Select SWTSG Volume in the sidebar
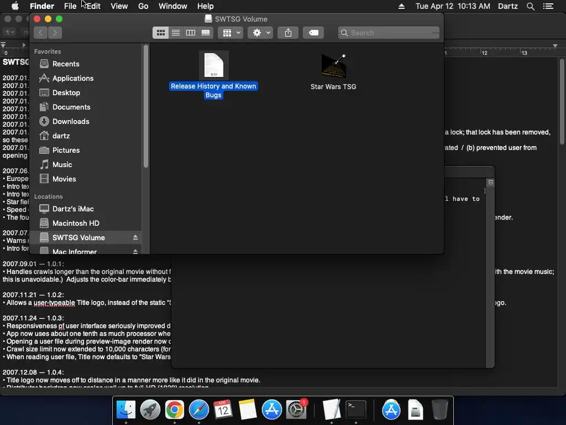The width and height of the screenshot is (566, 425). click(86, 238)
